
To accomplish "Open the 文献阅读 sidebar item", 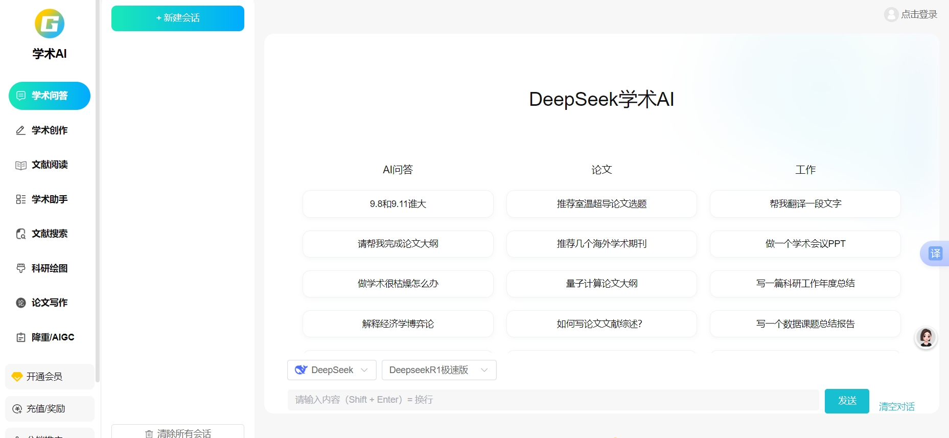I will pos(50,165).
